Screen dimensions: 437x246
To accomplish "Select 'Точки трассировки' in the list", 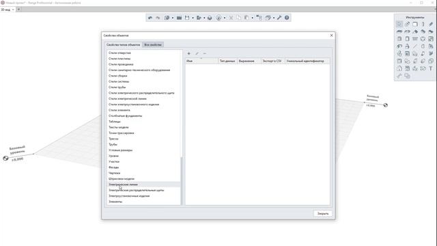I will (x=122, y=133).
